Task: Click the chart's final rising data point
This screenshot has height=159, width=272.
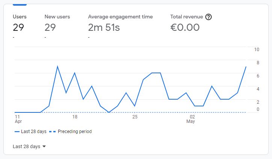Action: [246, 67]
